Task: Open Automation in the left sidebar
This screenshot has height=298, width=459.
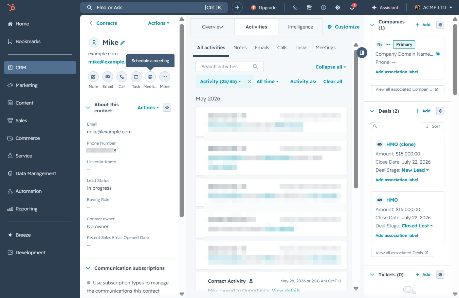Action: [x=40, y=191]
